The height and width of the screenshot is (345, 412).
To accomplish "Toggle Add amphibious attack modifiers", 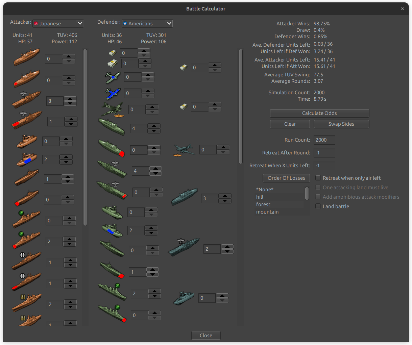I will [x=318, y=197].
